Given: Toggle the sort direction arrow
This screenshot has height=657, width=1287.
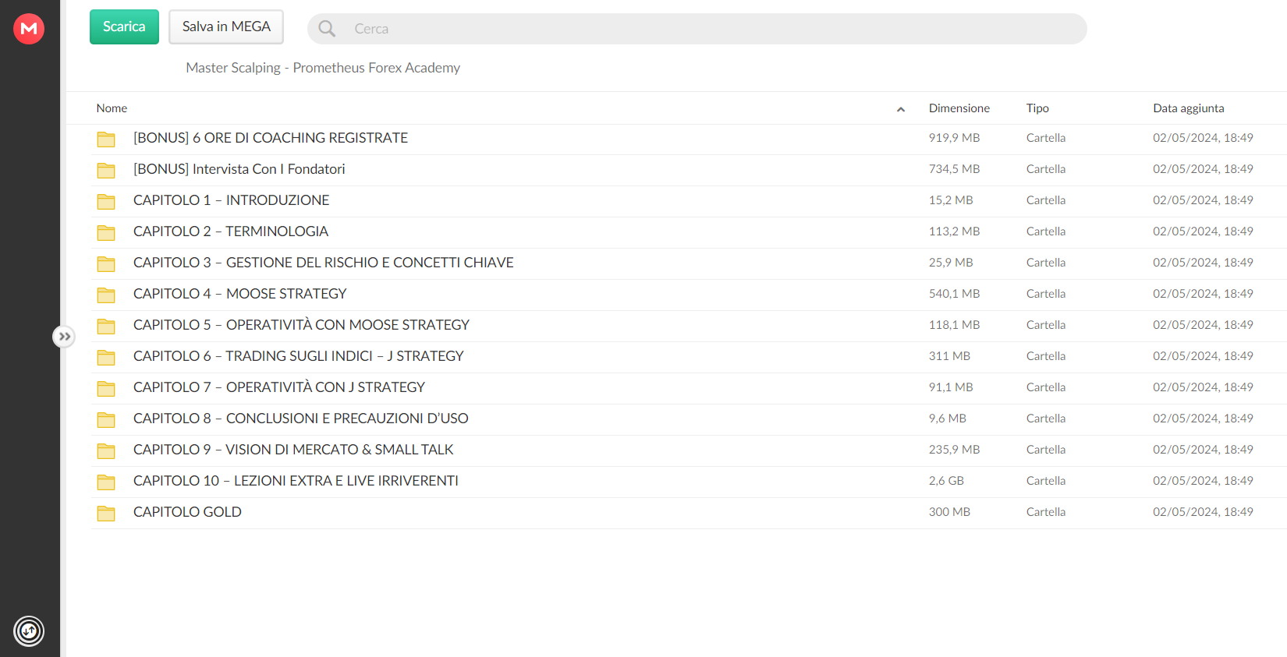Looking at the screenshot, I should [901, 109].
